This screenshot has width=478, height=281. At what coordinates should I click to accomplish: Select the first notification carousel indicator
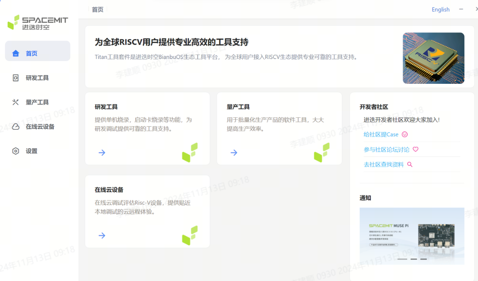click(x=402, y=259)
